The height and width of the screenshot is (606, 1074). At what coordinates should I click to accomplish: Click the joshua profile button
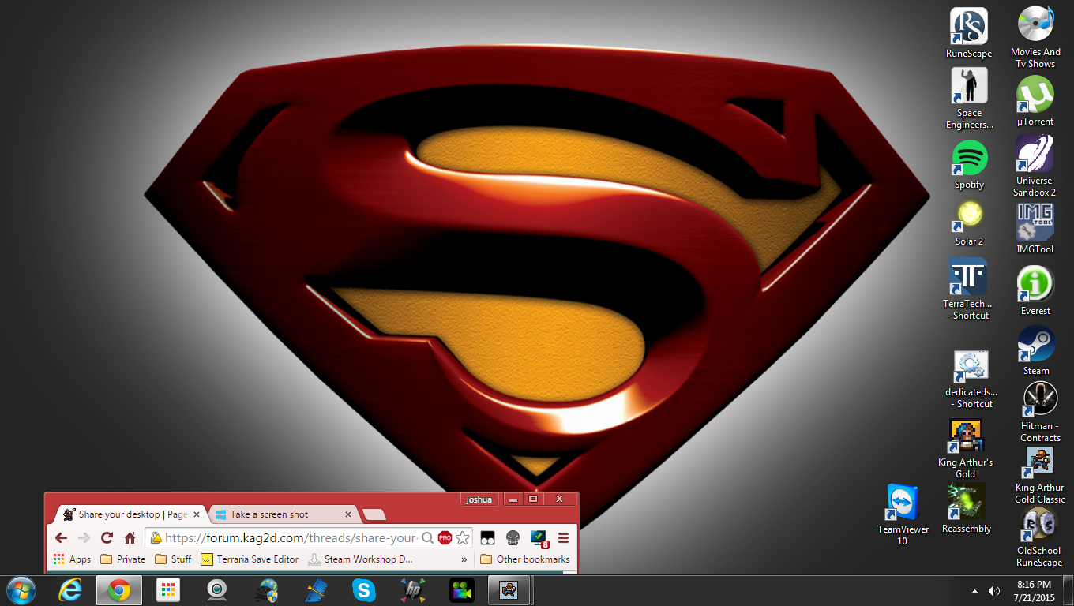click(x=479, y=499)
